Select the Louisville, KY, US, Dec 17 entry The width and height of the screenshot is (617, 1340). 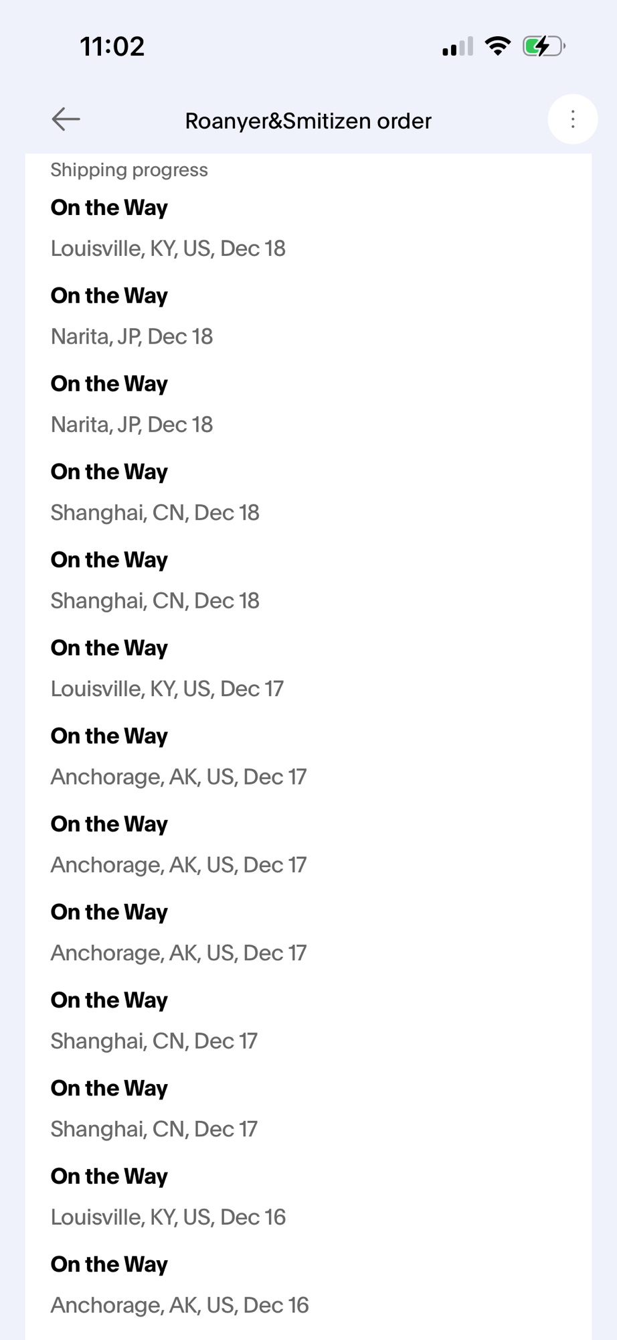tap(167, 689)
